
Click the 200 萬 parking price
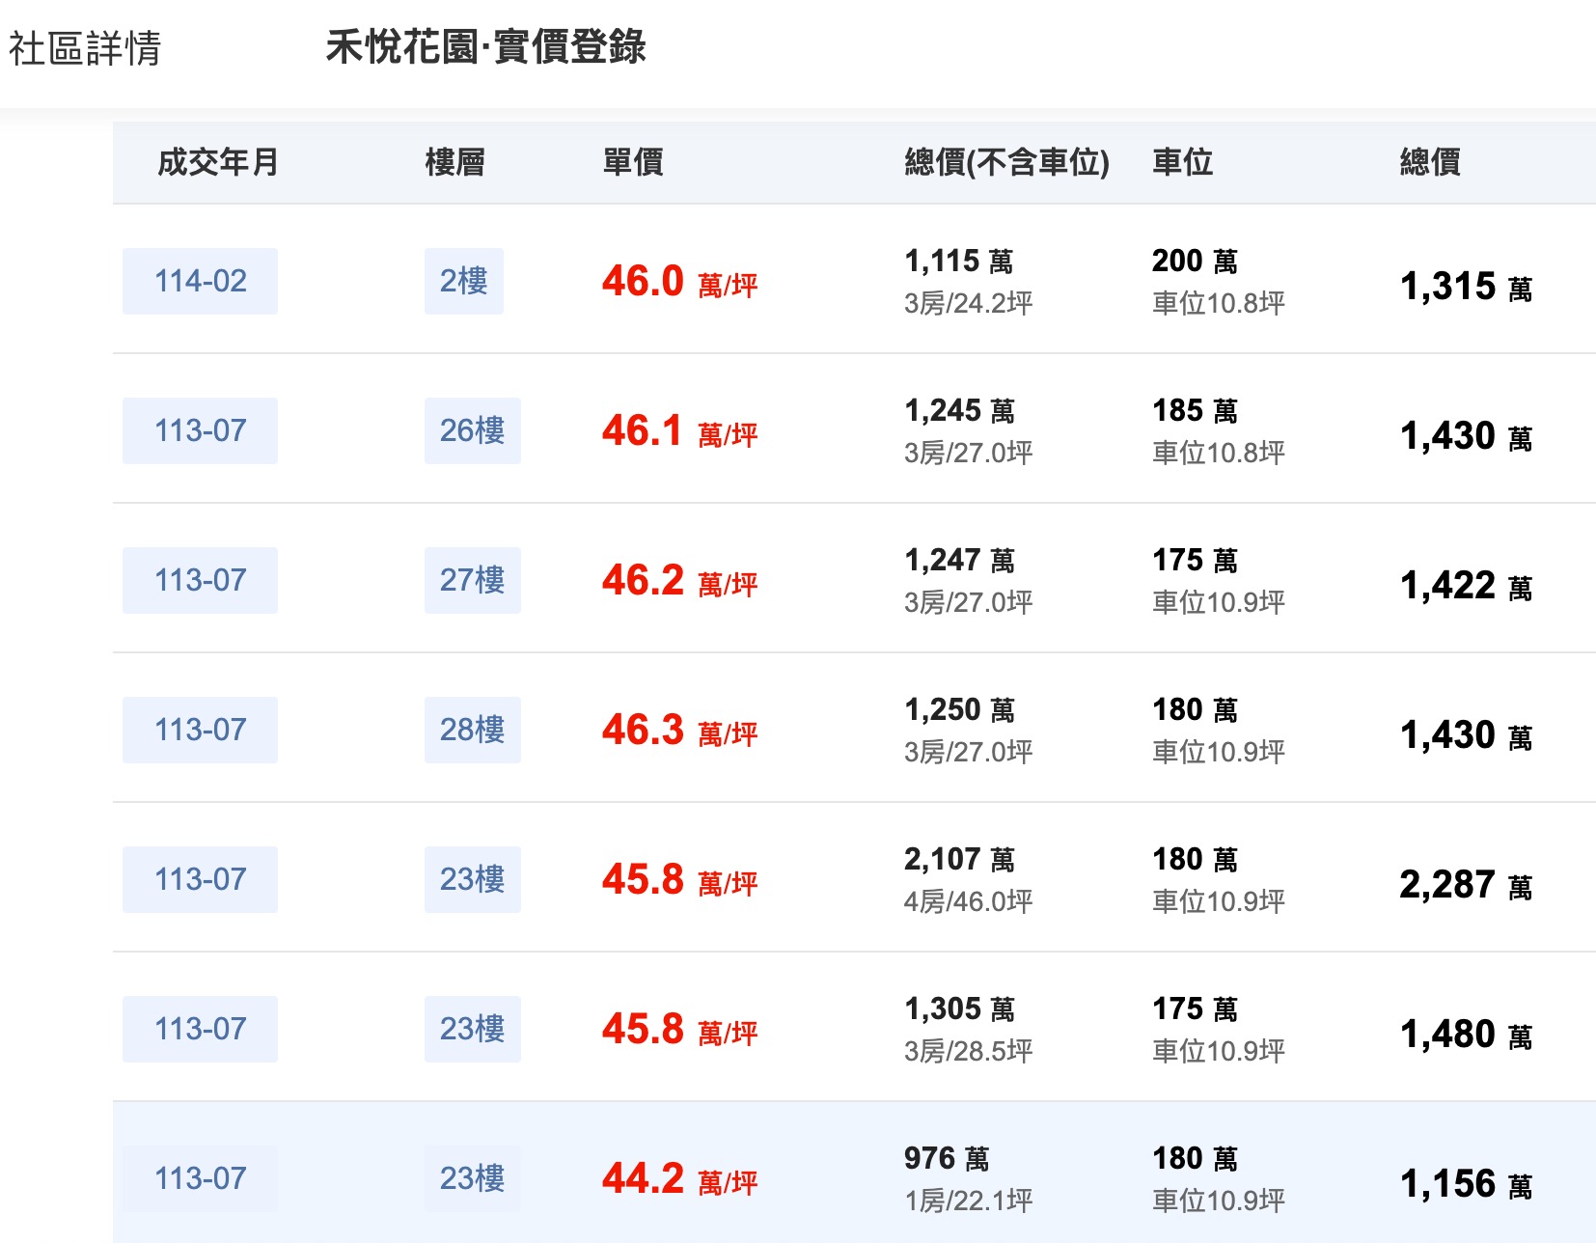pyautogui.click(x=1195, y=261)
